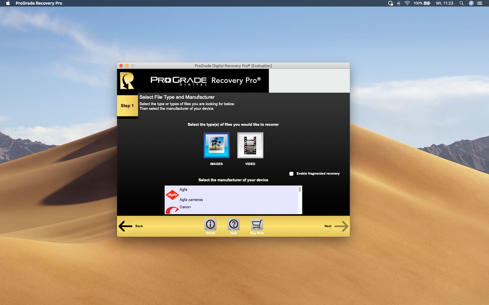Open the Wi-Fi status menu

(407, 3)
